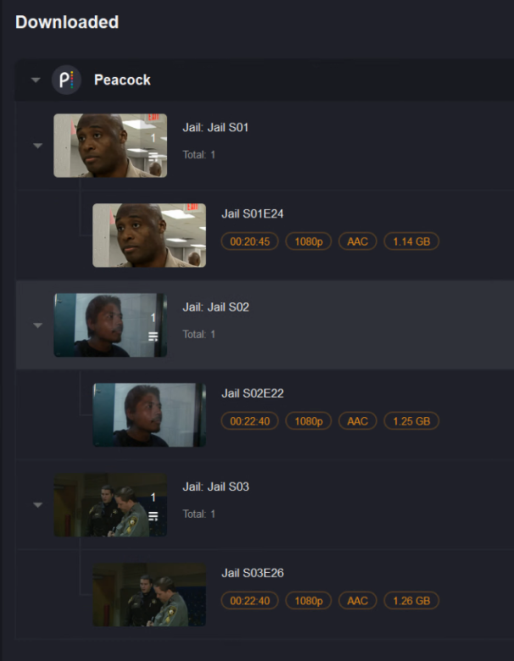514x661 pixels.
Task: Click the Peacock logo icon
Action: 67,80
